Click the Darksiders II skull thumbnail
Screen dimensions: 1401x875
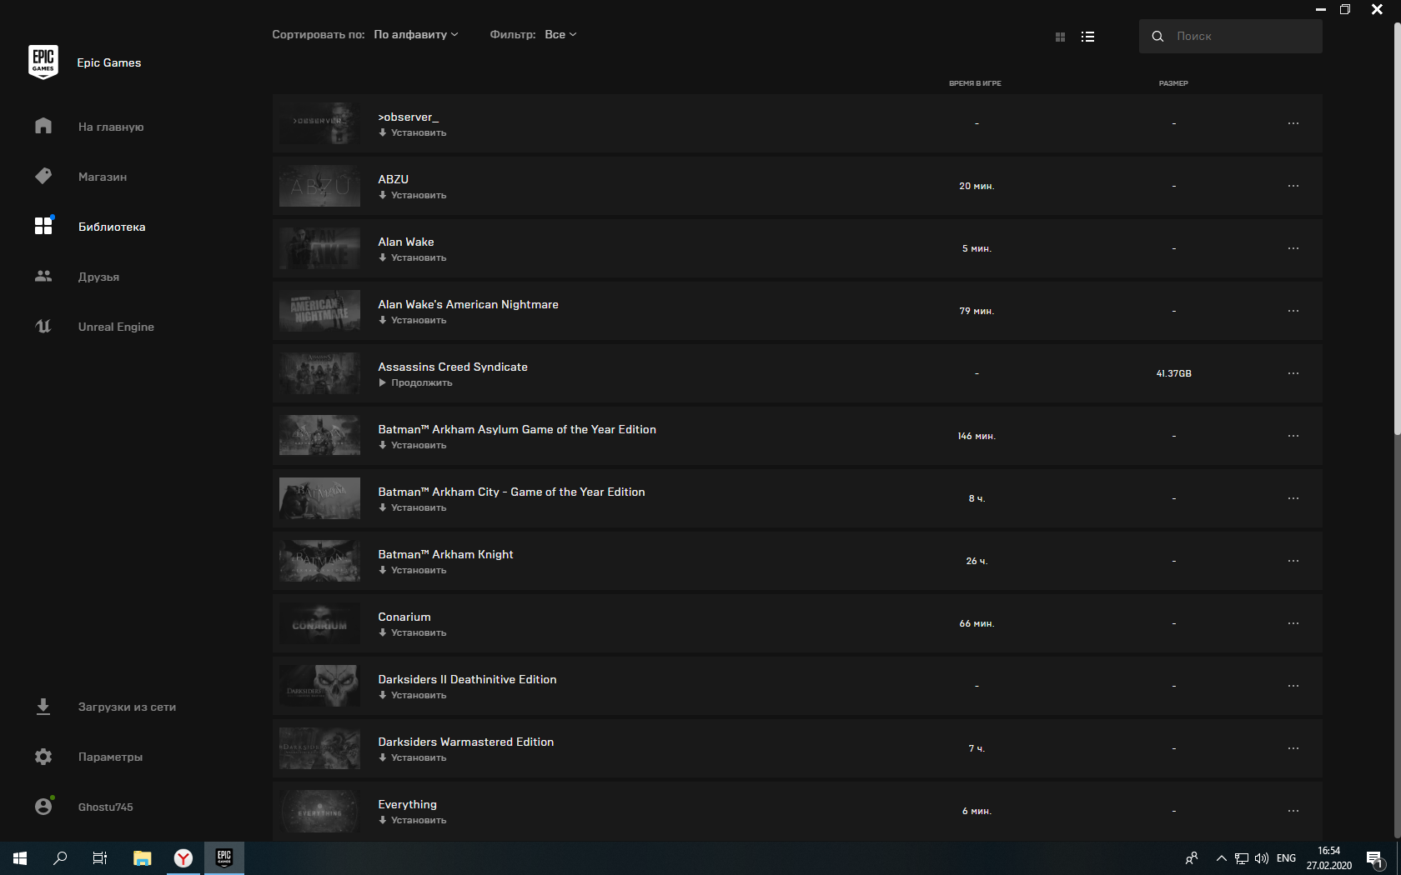(x=319, y=686)
